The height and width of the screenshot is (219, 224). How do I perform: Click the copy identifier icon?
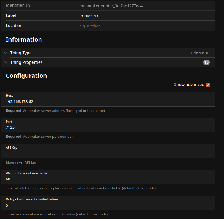(28, 6)
